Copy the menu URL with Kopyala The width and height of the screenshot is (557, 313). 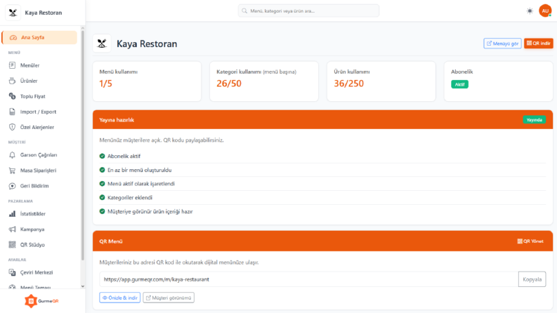click(532, 279)
